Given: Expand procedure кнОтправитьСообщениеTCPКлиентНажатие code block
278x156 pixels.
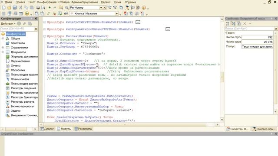Looking at the screenshot, I should (45, 29).
